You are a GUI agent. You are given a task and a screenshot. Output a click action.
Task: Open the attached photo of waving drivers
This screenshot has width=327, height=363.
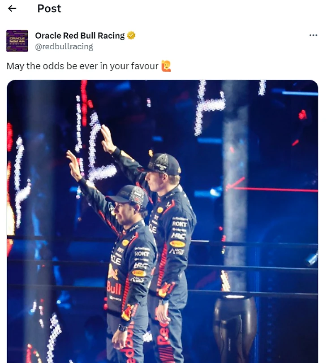[x=163, y=221]
